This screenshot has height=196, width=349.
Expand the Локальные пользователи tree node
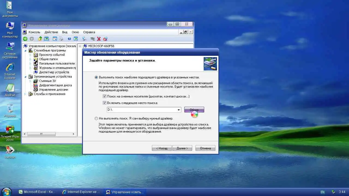click(x=31, y=63)
